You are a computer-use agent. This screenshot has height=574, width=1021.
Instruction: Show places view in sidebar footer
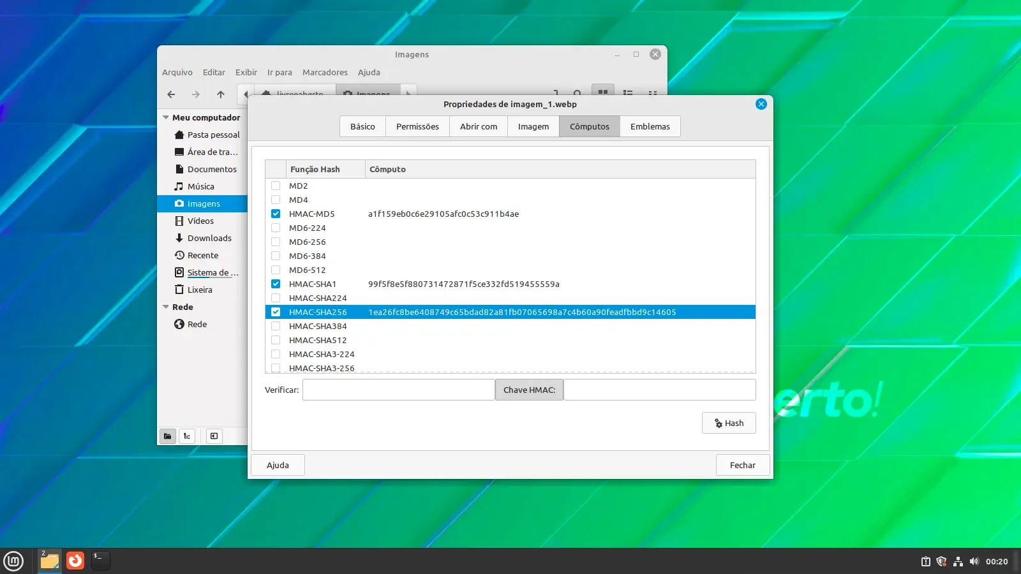pyautogui.click(x=167, y=436)
